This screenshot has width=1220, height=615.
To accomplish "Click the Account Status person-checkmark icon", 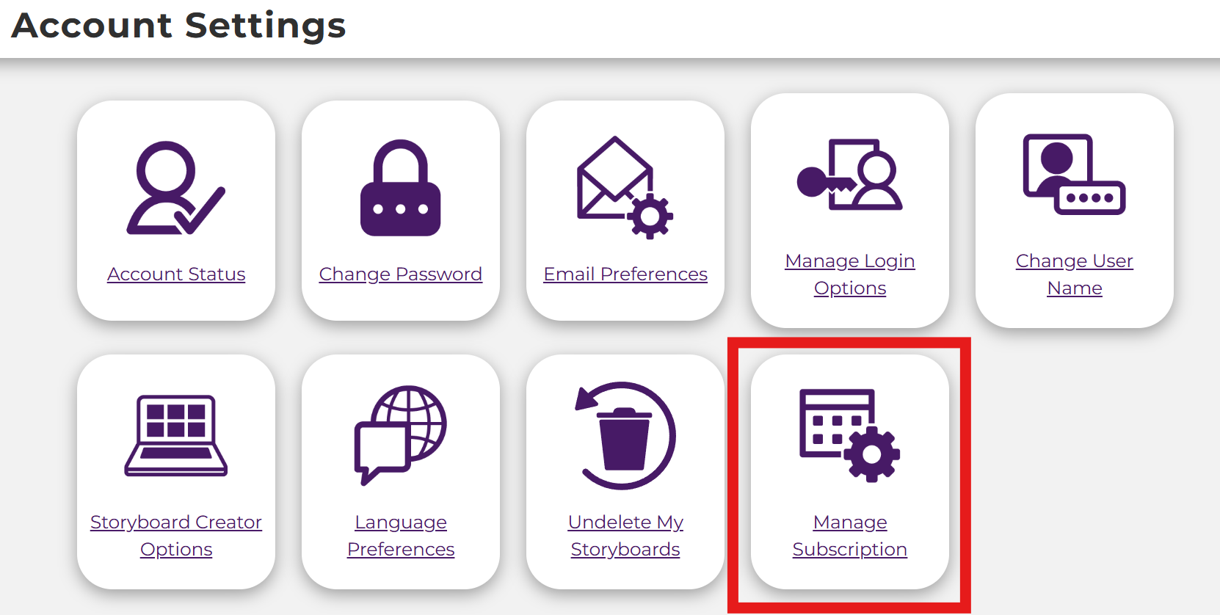I will pyautogui.click(x=175, y=188).
